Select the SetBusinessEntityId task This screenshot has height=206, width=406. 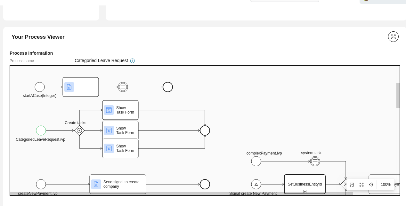[305, 184]
